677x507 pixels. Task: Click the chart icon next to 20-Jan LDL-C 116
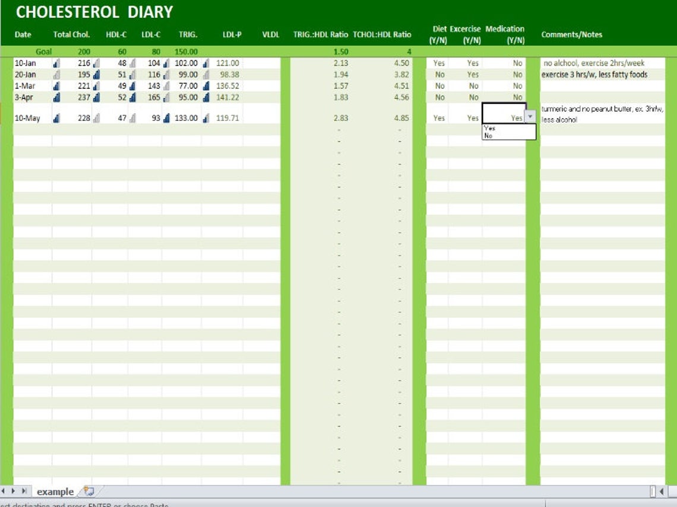coord(166,74)
